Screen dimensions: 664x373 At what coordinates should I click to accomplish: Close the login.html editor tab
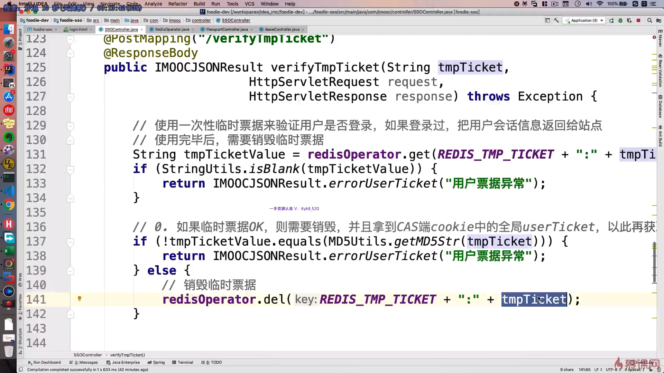[91, 30]
